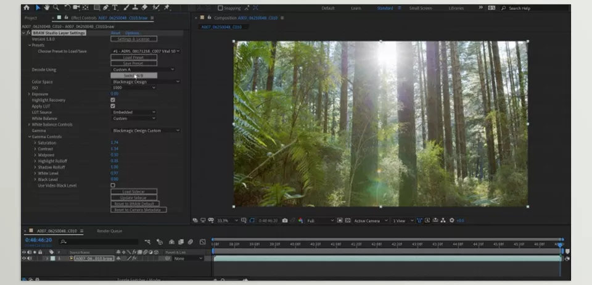Go to the Home screen icon
Viewport: 592px width, 285px height.
pos(26,7)
